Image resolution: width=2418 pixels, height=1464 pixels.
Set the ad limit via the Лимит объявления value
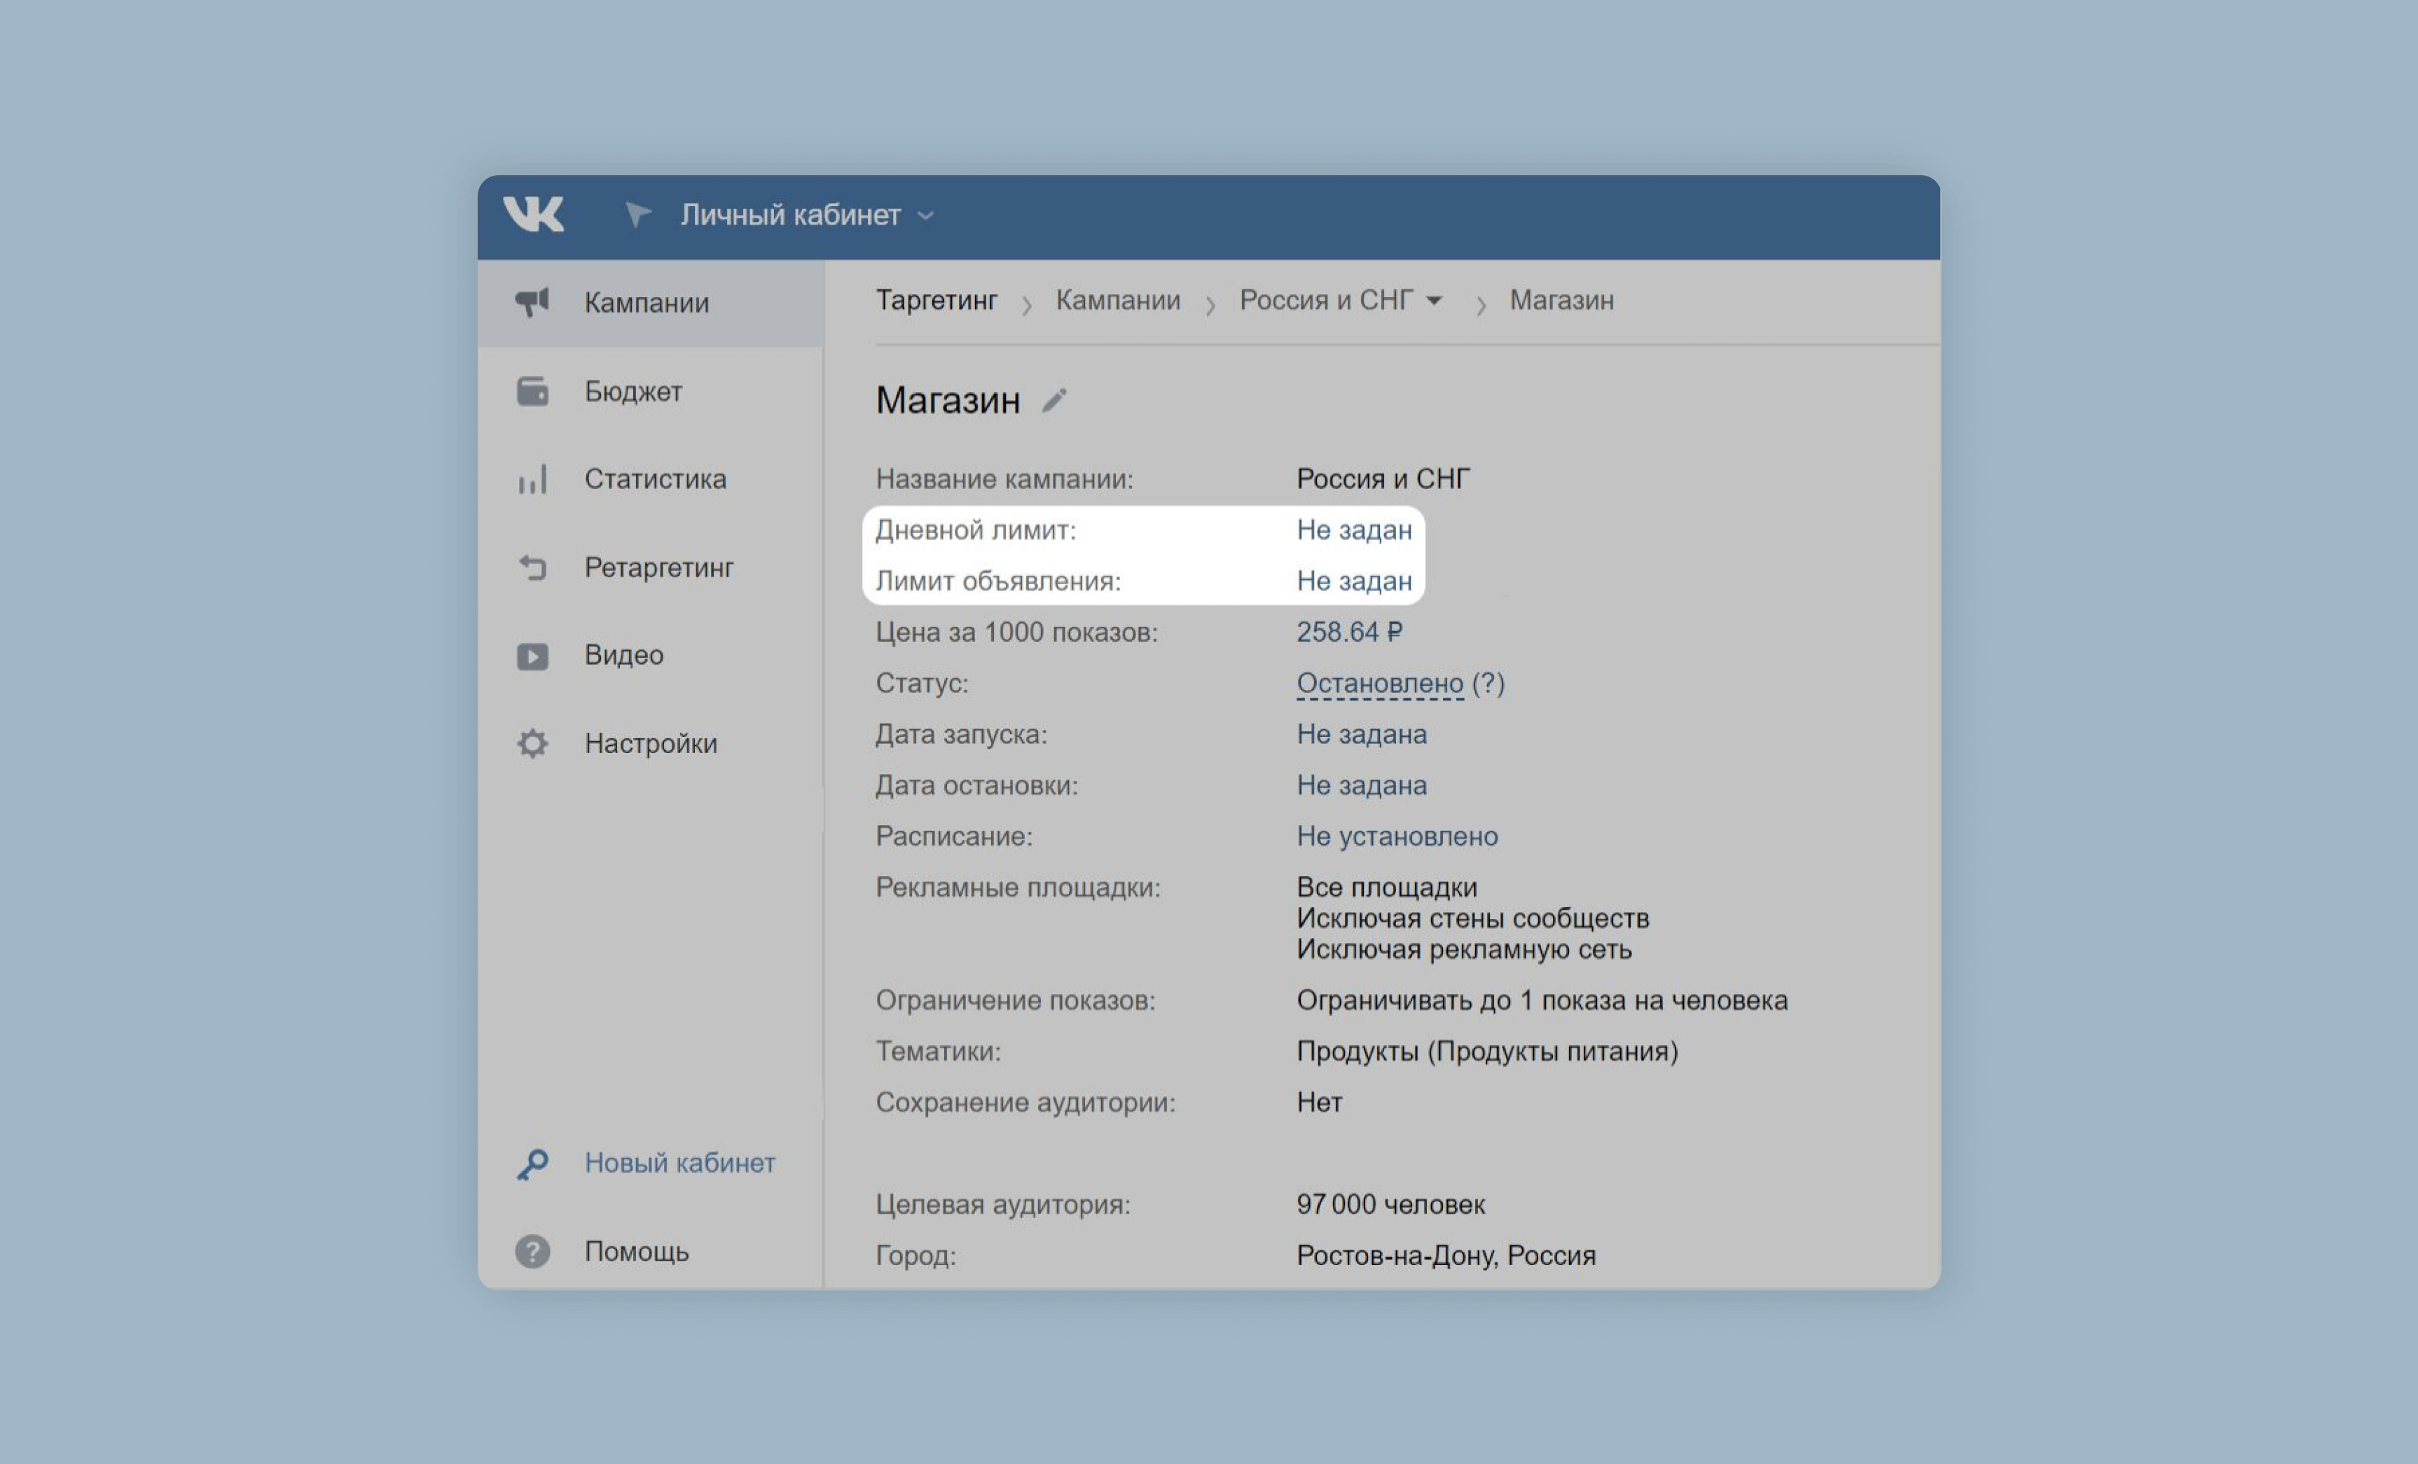pyautogui.click(x=1354, y=581)
